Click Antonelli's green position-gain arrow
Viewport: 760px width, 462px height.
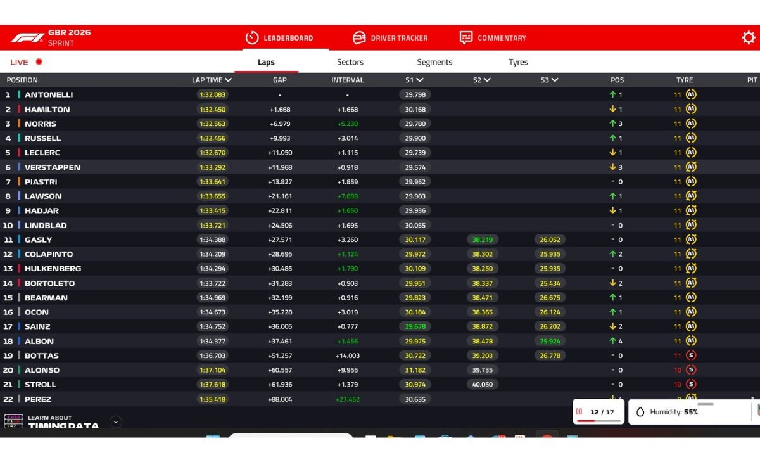tap(612, 94)
